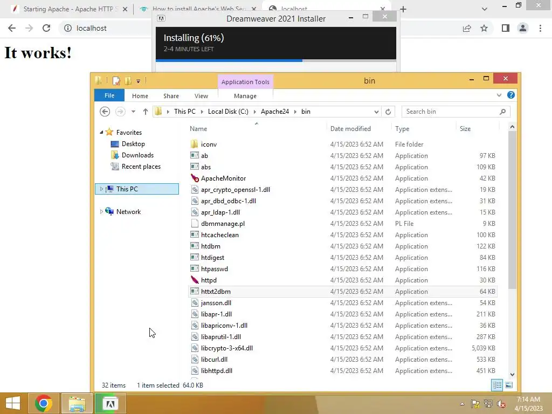
Task: Reload the Chrome localhost page
Action: tap(46, 28)
